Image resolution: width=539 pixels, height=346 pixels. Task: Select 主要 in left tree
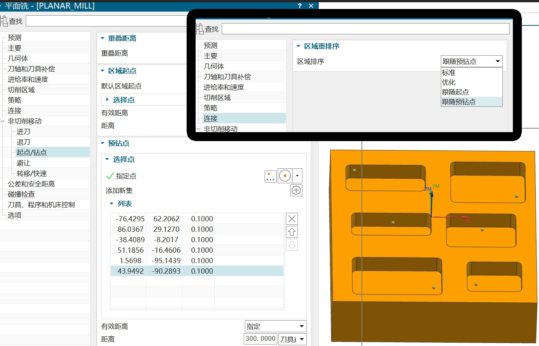click(15, 48)
